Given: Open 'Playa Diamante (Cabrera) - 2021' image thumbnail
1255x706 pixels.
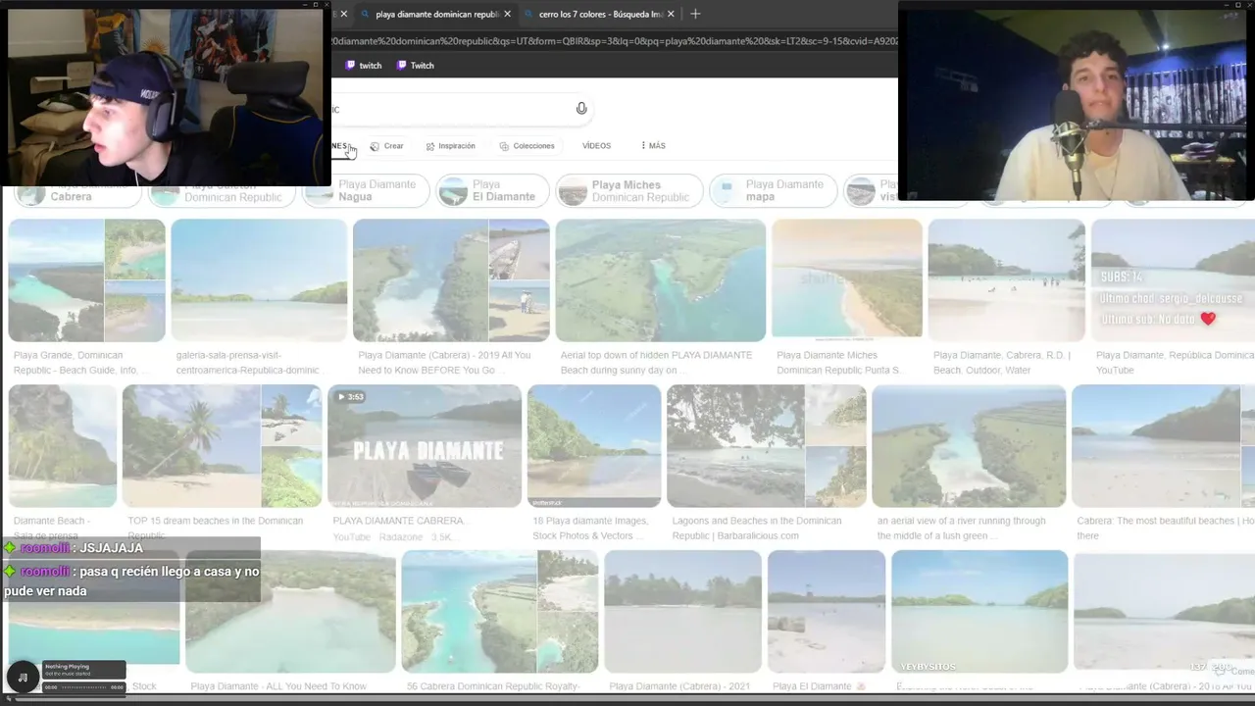Looking at the screenshot, I should [x=682, y=612].
